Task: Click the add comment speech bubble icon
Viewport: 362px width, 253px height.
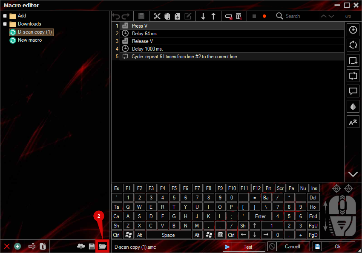Action: pos(353,91)
